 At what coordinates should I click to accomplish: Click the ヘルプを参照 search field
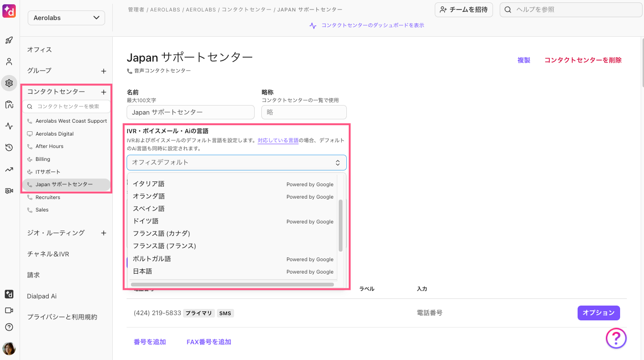pos(571,10)
